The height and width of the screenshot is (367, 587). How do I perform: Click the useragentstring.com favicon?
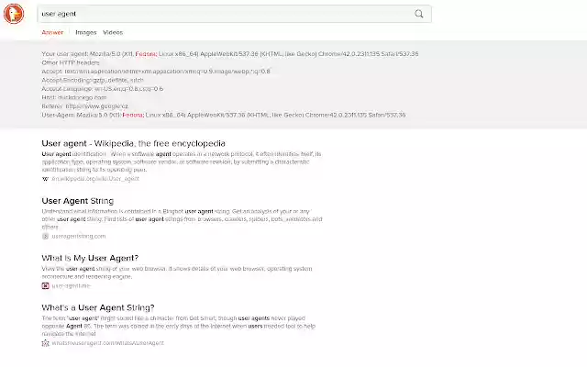pos(45,237)
